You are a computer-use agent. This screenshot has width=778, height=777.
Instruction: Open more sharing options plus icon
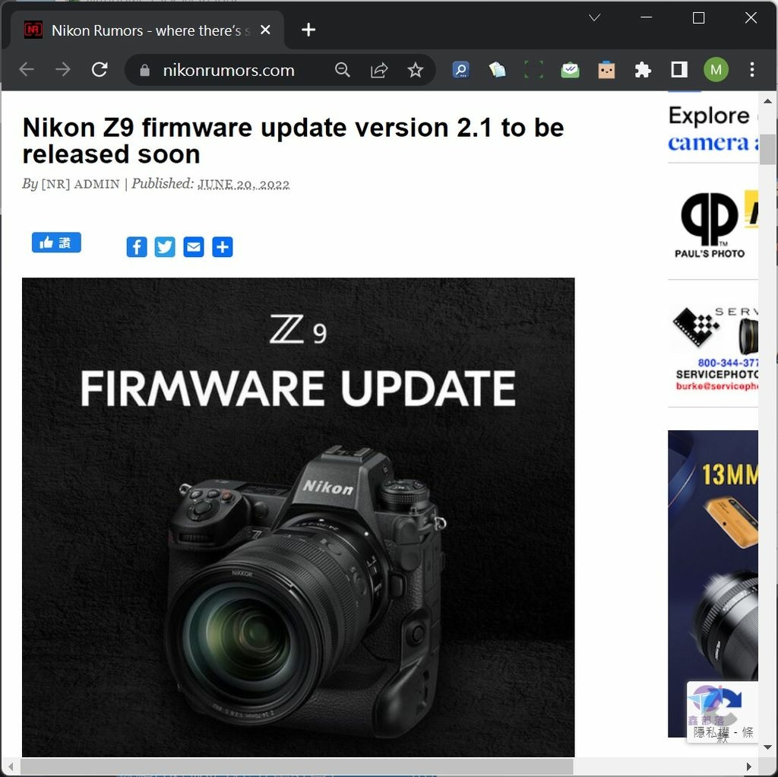click(x=223, y=247)
